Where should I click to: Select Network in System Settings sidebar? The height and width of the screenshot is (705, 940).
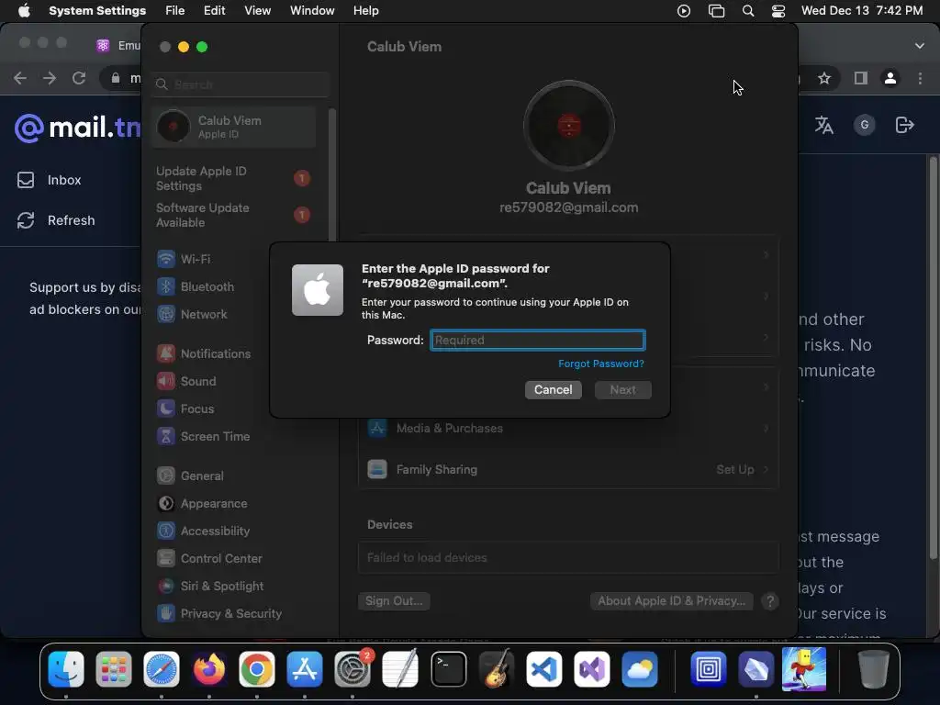(x=192, y=314)
